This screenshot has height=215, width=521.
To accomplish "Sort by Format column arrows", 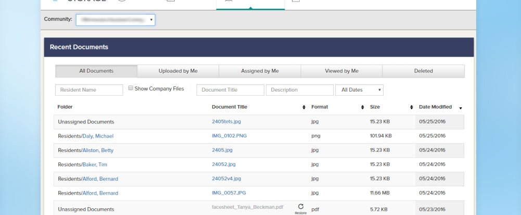I will [x=362, y=107].
